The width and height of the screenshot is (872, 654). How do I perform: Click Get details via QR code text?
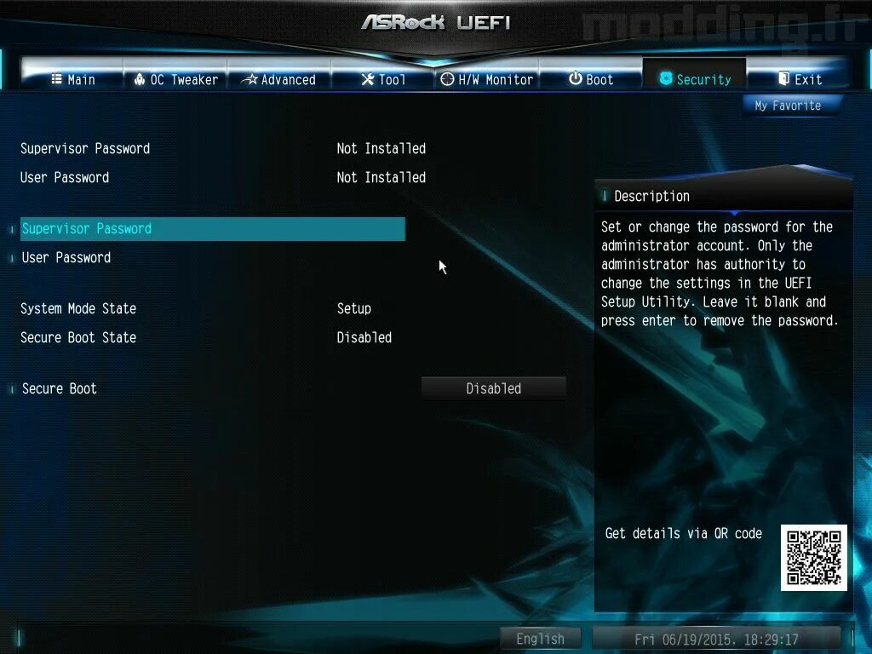click(684, 533)
